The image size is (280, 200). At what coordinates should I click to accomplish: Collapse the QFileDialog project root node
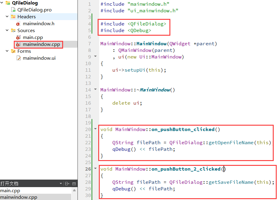[x=2, y=3]
